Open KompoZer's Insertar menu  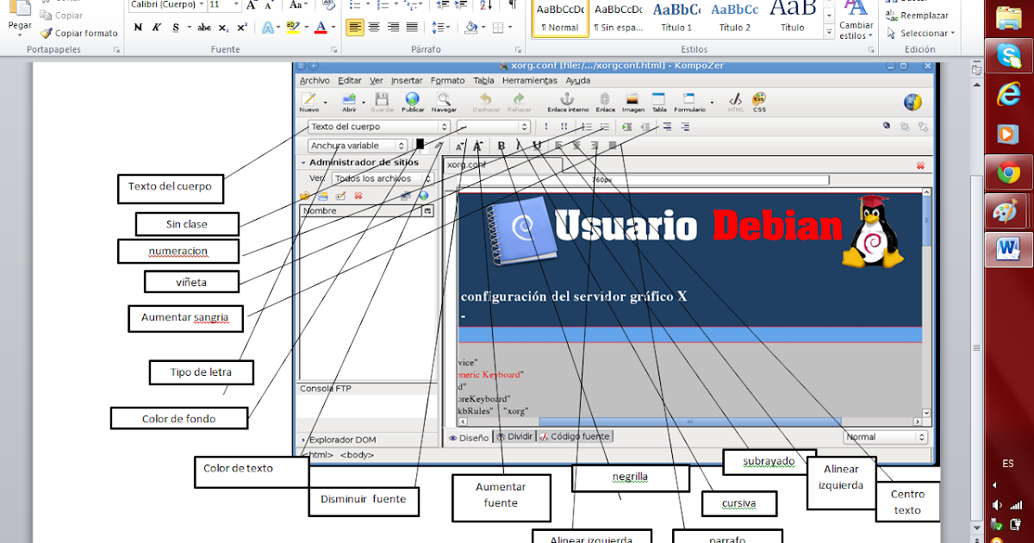pyautogui.click(x=407, y=80)
